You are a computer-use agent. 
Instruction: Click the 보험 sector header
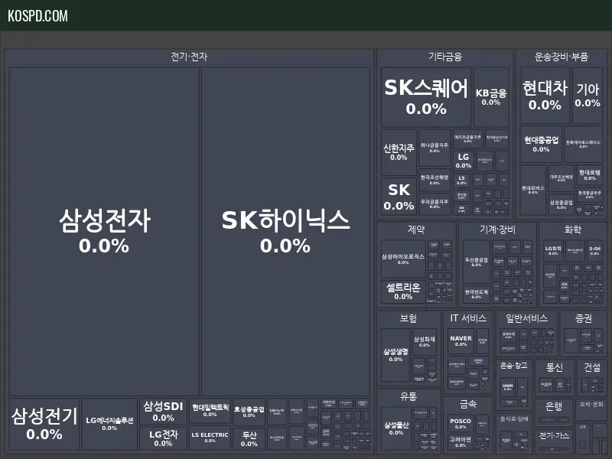pos(409,318)
